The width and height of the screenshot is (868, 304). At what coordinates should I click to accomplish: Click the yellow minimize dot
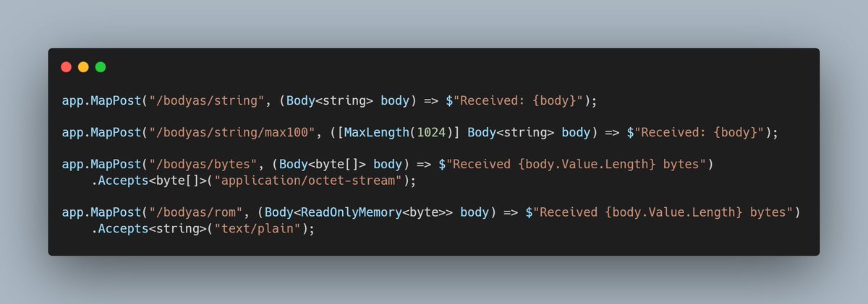[x=83, y=67]
